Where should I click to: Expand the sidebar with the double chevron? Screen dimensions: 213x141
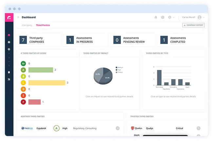click(18, 17)
